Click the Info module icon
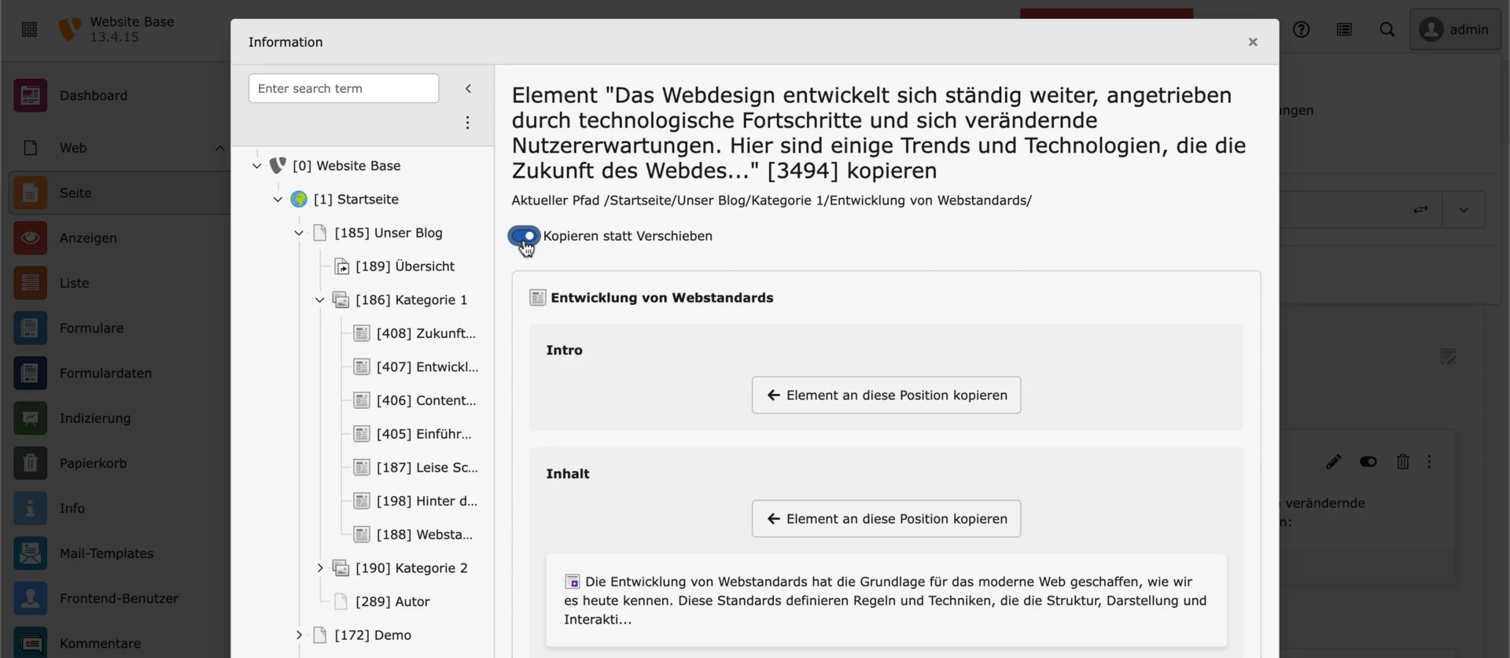Image resolution: width=1510 pixels, height=658 pixels. click(x=30, y=508)
